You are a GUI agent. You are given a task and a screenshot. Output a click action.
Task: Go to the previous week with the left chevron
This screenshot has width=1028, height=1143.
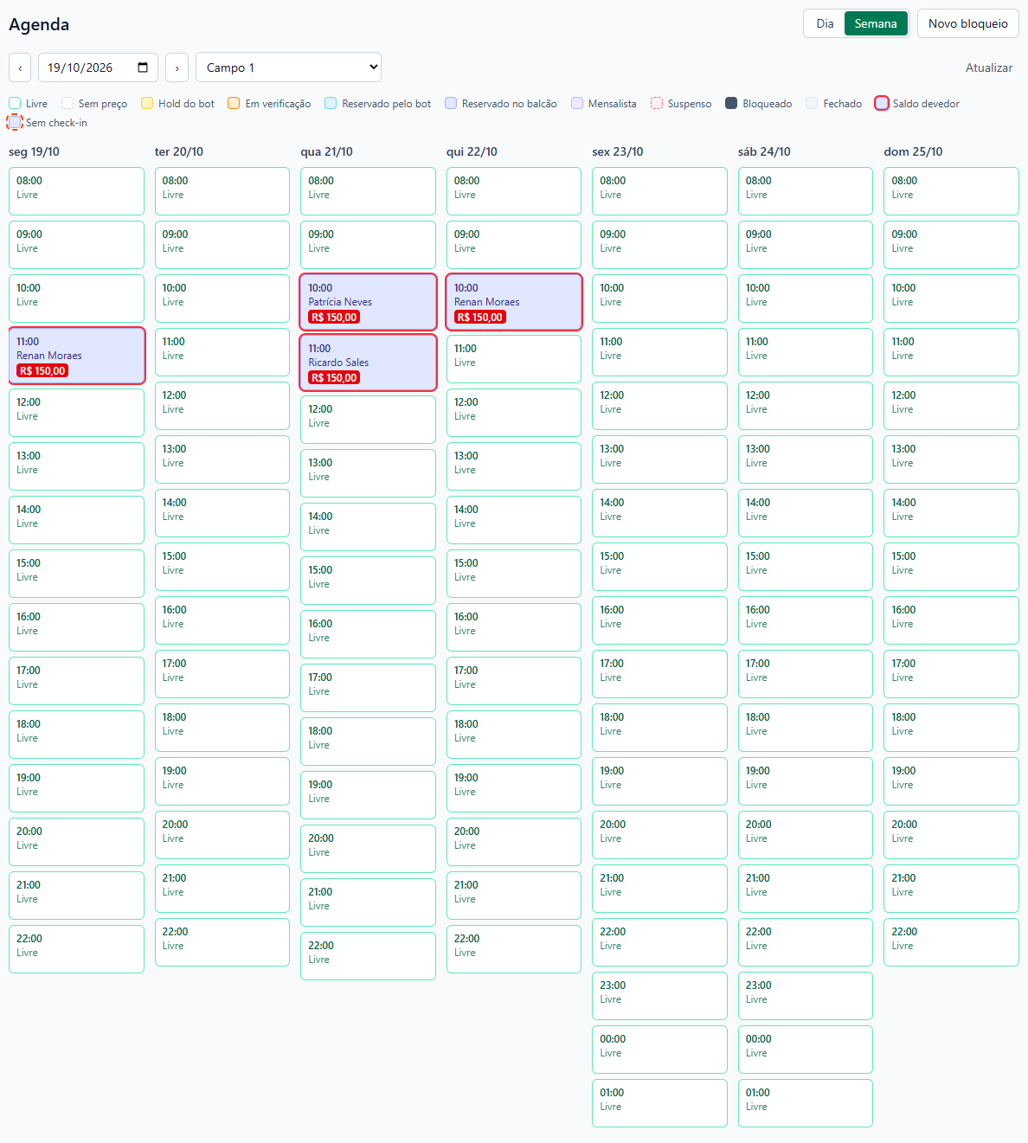click(20, 67)
